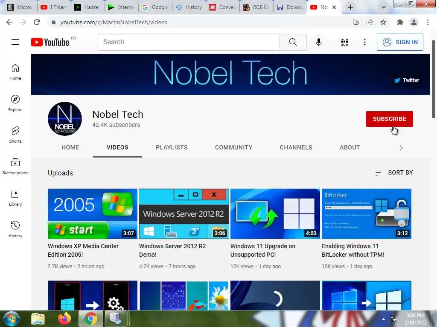Open Chrome profile avatar icon
This screenshot has width=437, height=327.
tap(414, 22)
